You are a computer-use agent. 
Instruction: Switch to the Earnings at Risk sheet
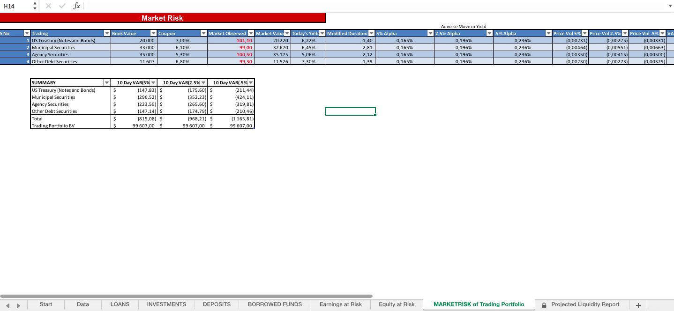pos(340,304)
